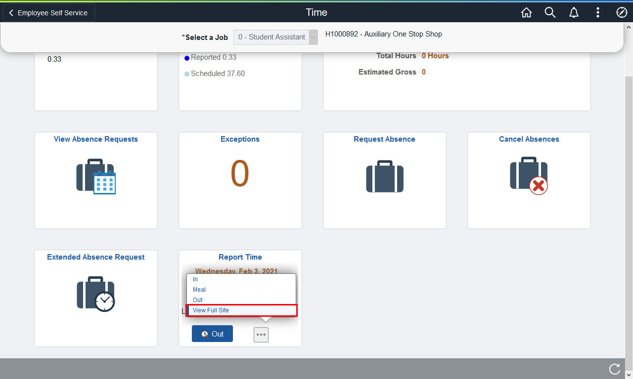Click the Request Absence briefcase icon

pos(385,176)
